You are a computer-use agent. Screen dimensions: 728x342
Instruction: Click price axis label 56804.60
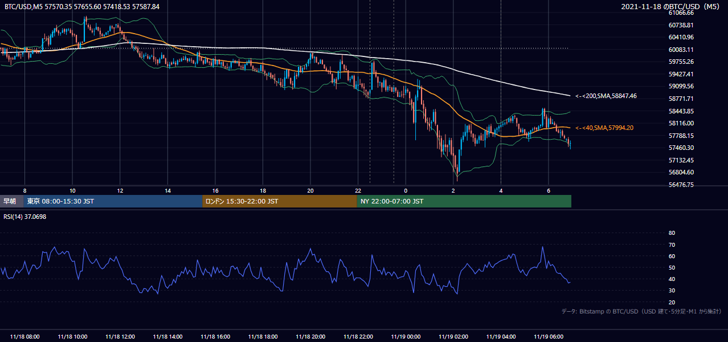(681, 172)
